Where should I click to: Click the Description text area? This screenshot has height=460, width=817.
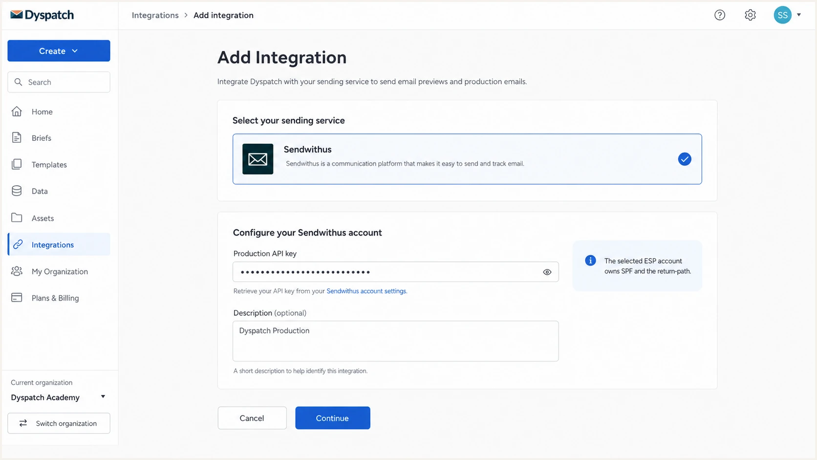point(395,341)
